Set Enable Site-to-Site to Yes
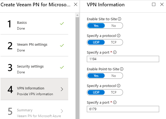The image size is (166, 119). click(x=96, y=25)
